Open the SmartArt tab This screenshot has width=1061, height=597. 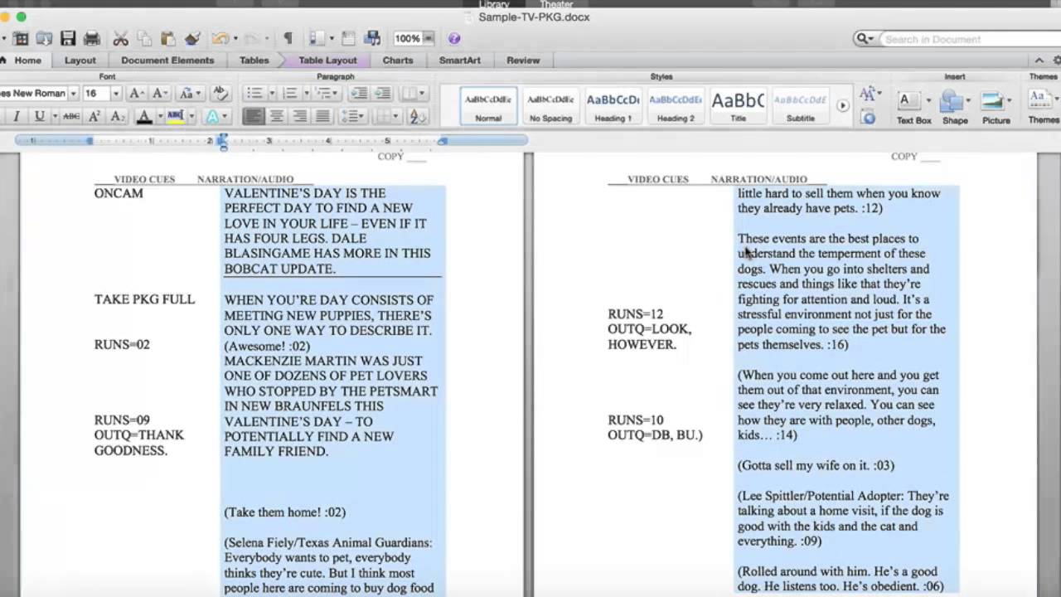point(460,60)
